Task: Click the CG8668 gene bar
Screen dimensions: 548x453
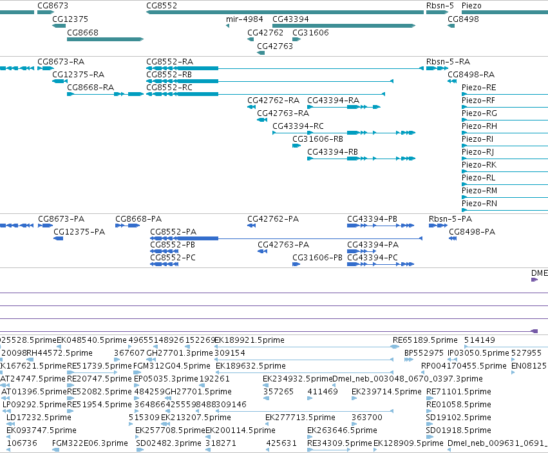Action: (x=105, y=39)
